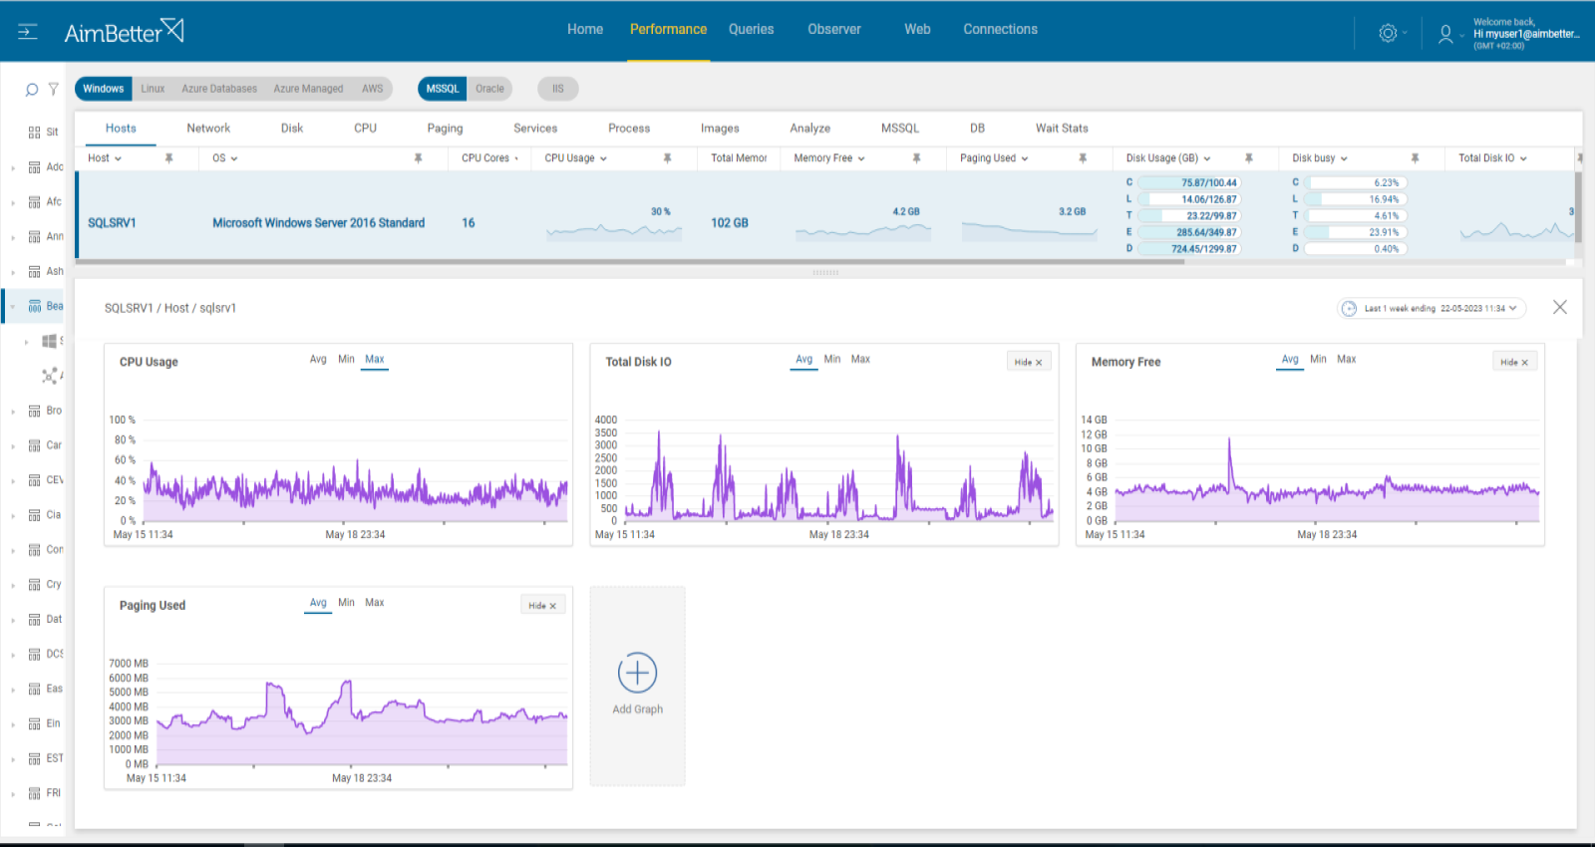Viewport: 1595px width, 847px height.
Task: Pin the Disk busy column
Action: tap(1416, 158)
